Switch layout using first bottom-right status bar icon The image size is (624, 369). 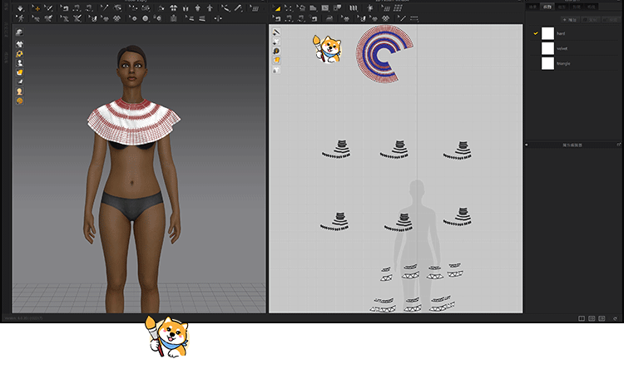581,318
